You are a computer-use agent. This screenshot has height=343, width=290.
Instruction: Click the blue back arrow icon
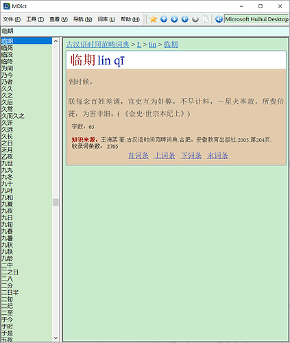tap(184, 19)
